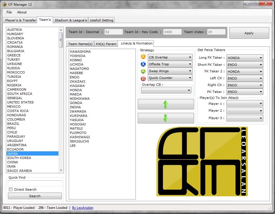The height and width of the screenshot is (214, 275).
Task: Select SOUTH KOREA in the team list
Action: click(x=19, y=158)
